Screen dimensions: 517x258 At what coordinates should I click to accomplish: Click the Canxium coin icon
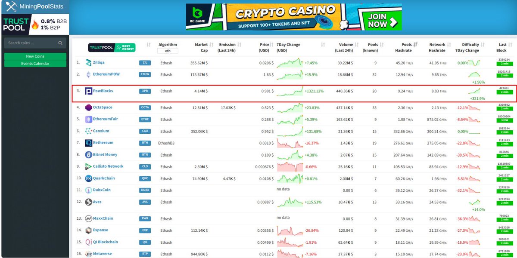pos(89,131)
